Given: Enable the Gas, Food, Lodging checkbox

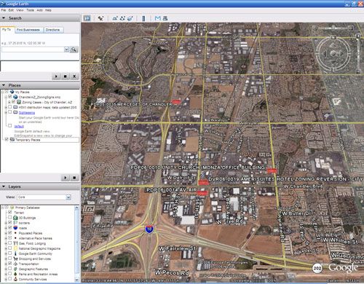Looking at the screenshot, I should click(10, 243).
